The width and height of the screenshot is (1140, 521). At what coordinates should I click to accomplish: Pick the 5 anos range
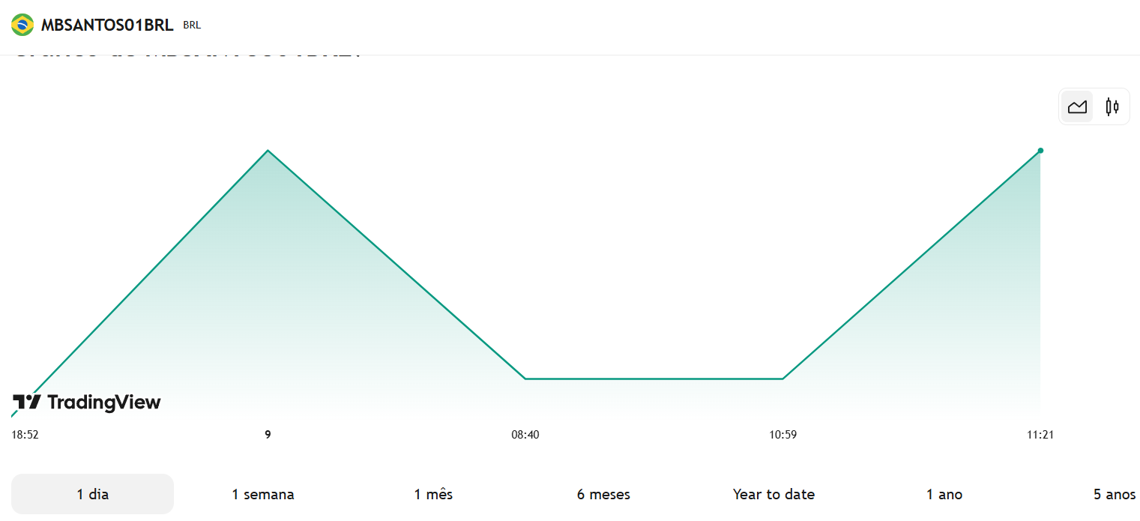click(x=1115, y=494)
